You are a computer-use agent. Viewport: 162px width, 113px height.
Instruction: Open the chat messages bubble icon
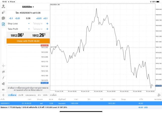(x=3, y=18)
